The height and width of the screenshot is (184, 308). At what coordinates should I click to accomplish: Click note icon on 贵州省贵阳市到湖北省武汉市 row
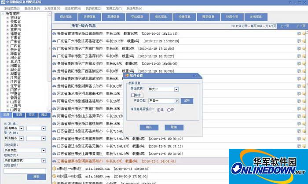click(299, 79)
